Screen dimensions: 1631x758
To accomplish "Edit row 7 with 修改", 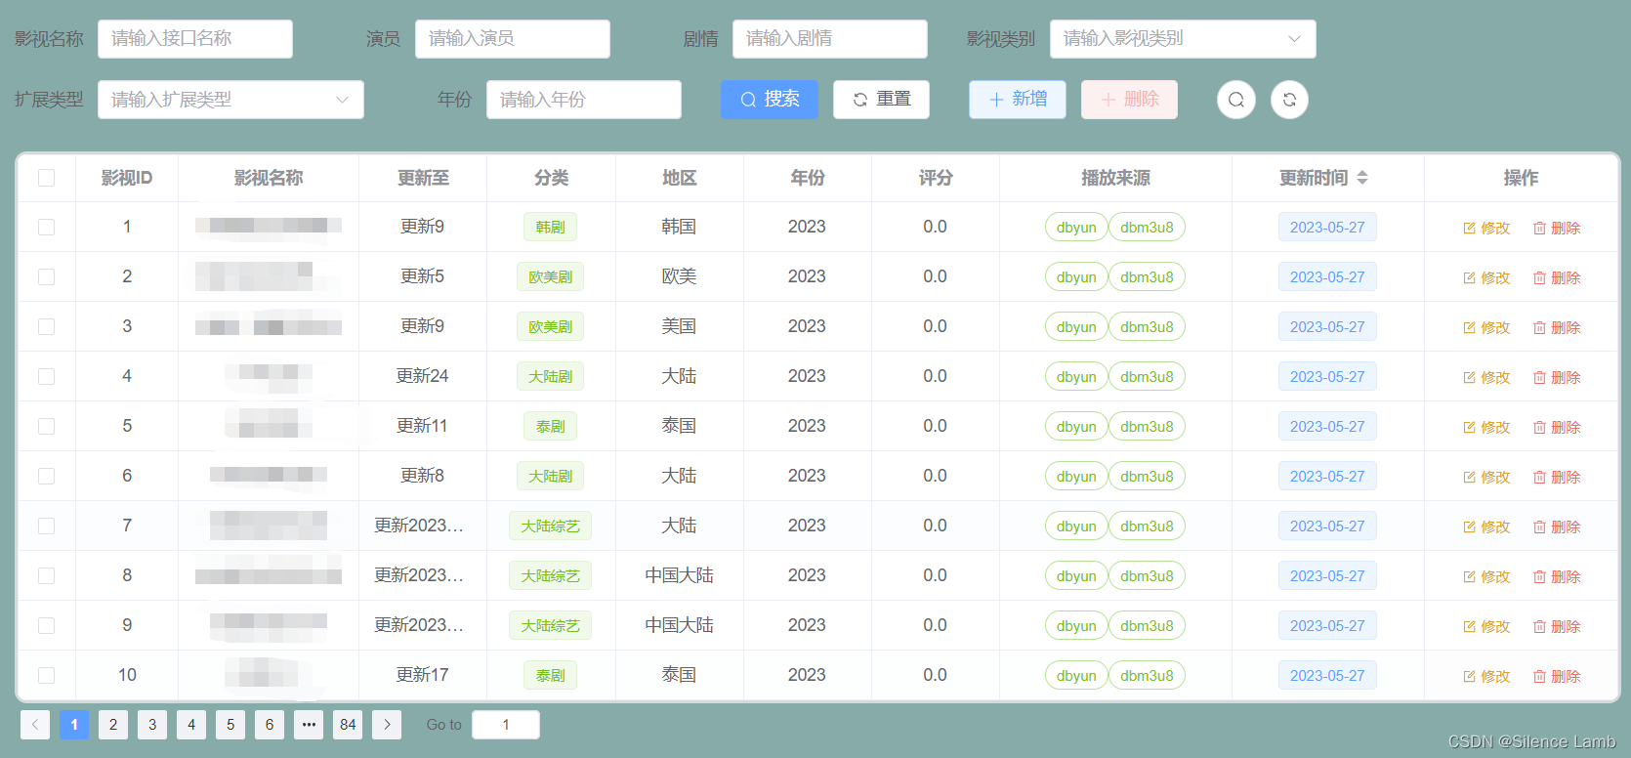I will pyautogui.click(x=1486, y=526).
